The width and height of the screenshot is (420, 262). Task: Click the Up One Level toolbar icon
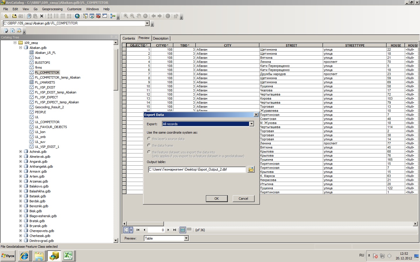[x=6, y=16]
